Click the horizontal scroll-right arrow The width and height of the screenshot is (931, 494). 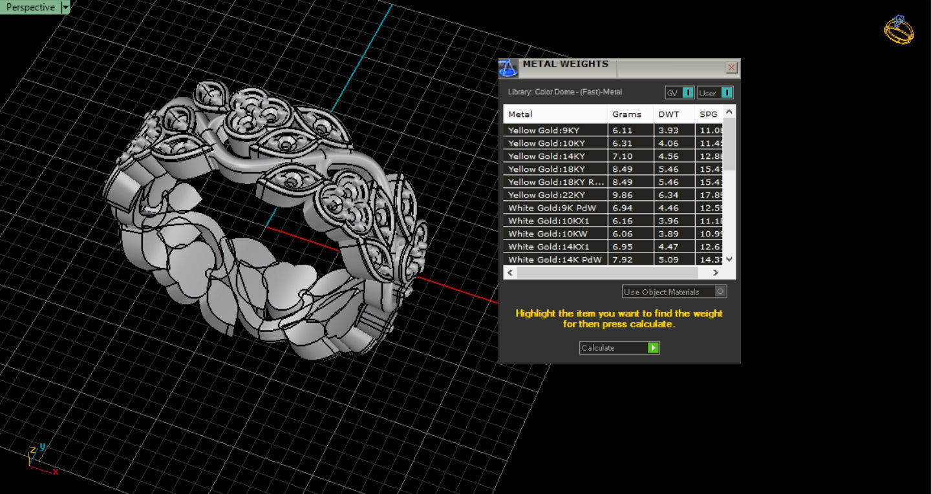click(717, 273)
